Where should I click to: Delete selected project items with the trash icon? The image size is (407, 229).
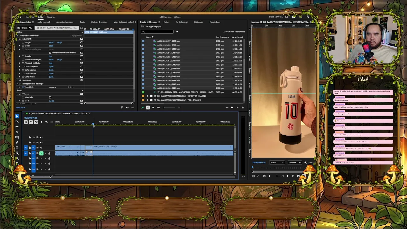(x=243, y=108)
